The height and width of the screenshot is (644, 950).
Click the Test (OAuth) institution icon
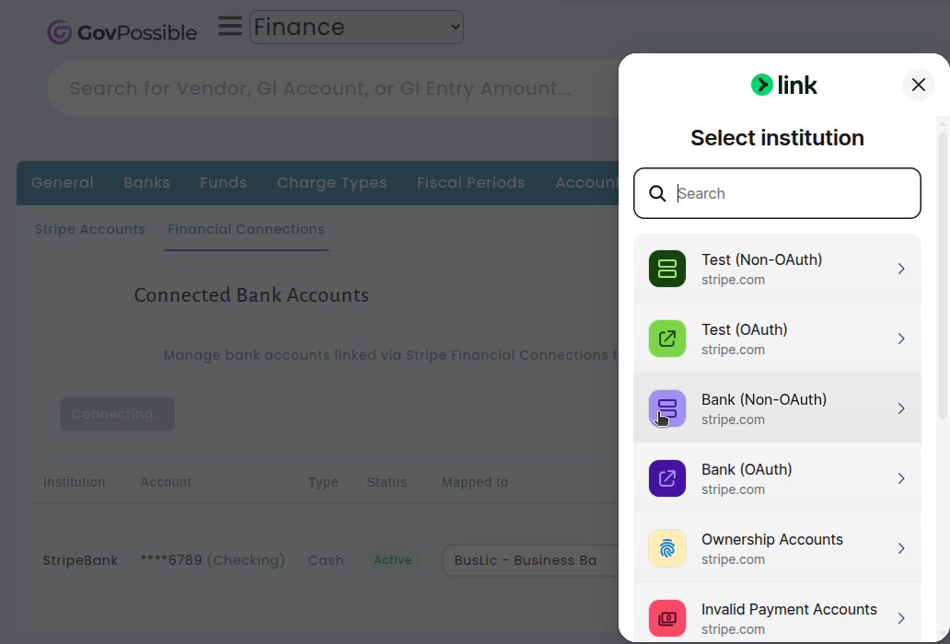coord(667,339)
